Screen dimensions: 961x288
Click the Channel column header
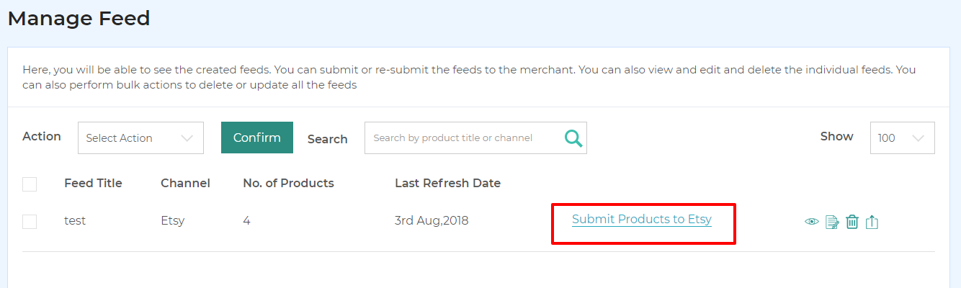(185, 183)
